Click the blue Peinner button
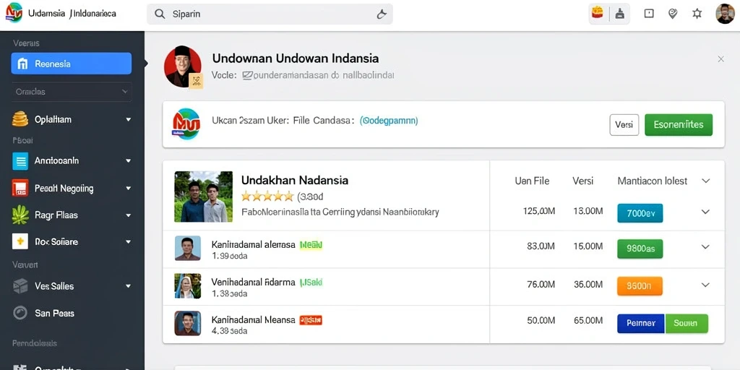This screenshot has height=370, width=740. tap(641, 324)
